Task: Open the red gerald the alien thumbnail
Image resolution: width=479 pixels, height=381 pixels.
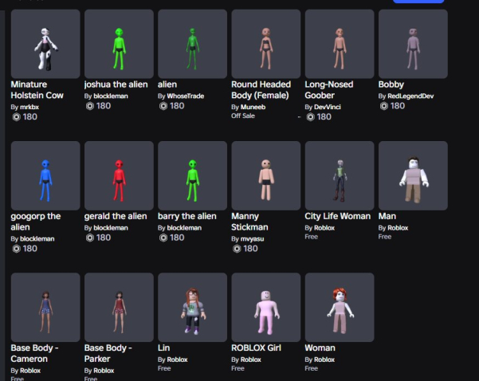Action: click(119, 176)
